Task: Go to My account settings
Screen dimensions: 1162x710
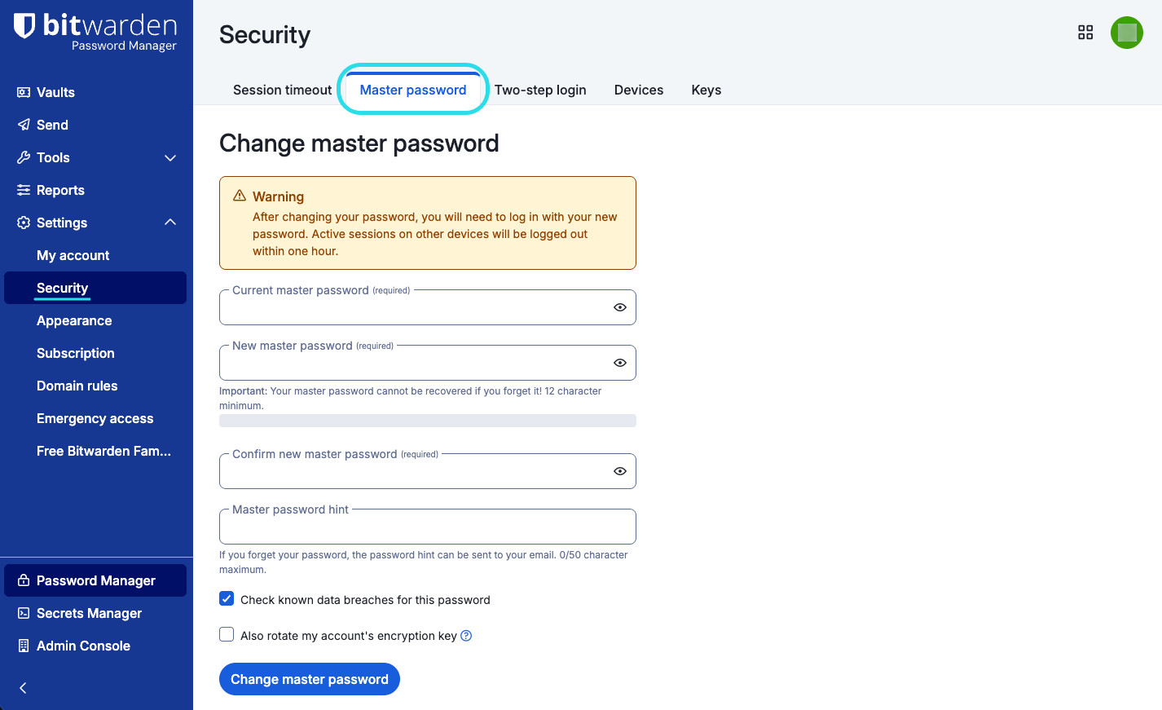Action: pos(73,255)
